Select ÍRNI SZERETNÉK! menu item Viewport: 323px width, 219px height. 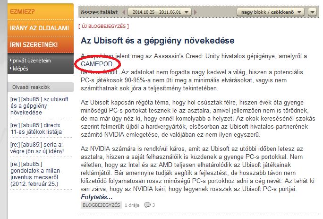[x=41, y=45]
